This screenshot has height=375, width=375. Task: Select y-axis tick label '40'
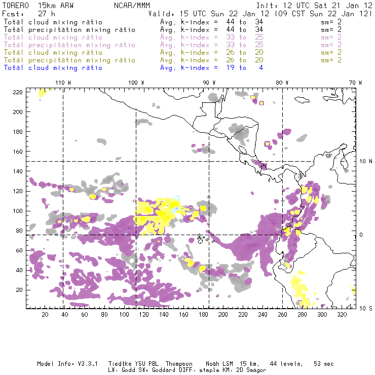click(19, 270)
